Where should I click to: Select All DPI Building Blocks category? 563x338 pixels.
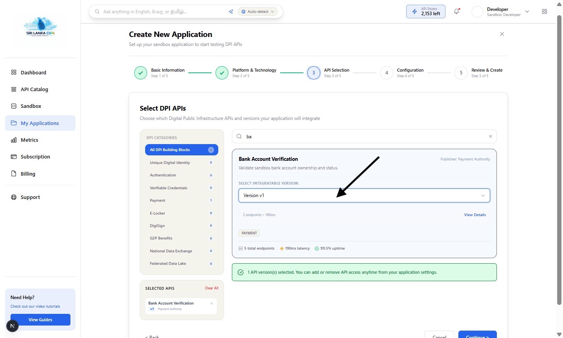coord(181,150)
